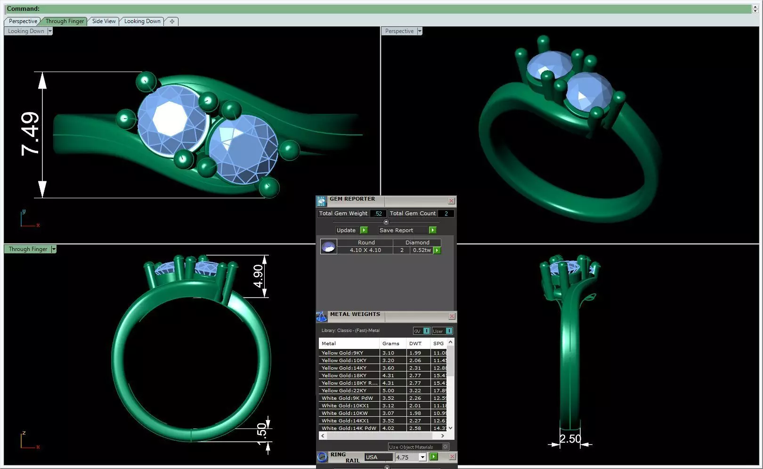Run the Update gem report arrow
The height and width of the screenshot is (469, 763).
point(364,230)
